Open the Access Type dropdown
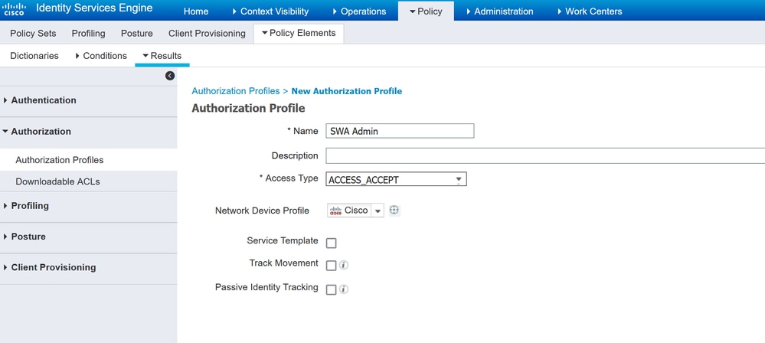765x343 pixels. pyautogui.click(x=396, y=180)
